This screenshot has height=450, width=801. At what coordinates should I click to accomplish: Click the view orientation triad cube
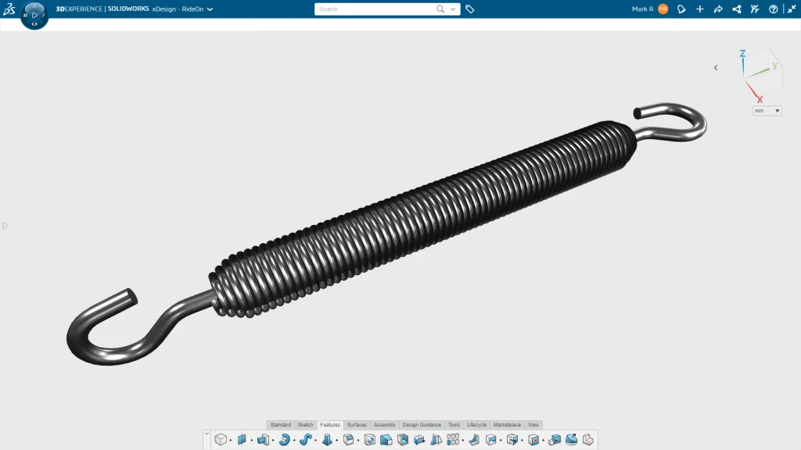coord(758,72)
